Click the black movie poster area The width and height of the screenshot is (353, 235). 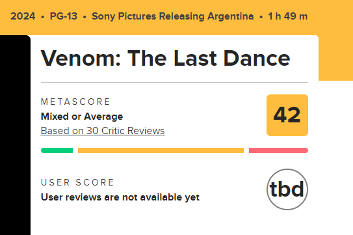coord(15,135)
